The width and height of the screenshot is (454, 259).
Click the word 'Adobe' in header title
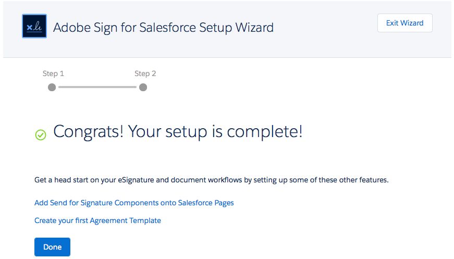click(x=72, y=28)
